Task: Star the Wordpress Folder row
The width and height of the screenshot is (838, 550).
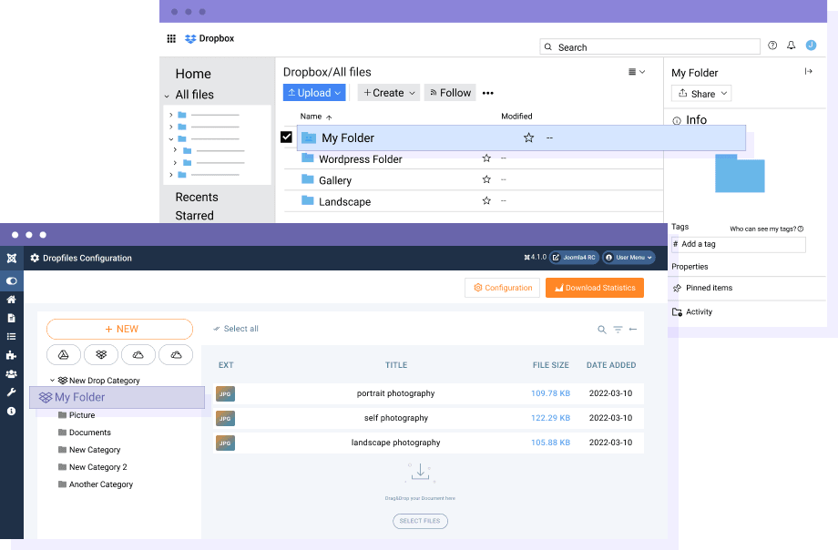Action: point(486,158)
